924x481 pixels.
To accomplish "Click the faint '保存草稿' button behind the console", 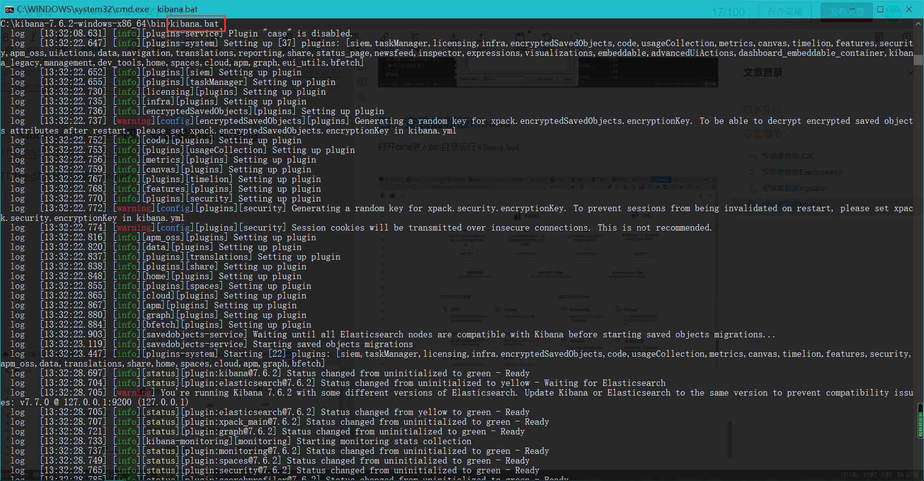I will 785,12.
